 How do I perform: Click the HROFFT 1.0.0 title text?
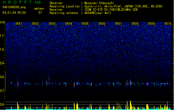(x=22, y=2)
